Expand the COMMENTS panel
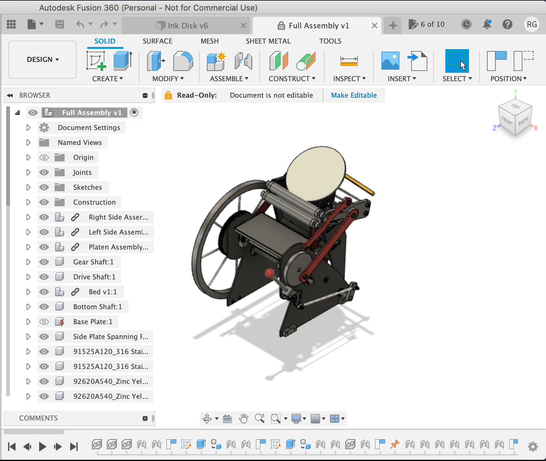546x461 pixels. pyautogui.click(x=145, y=418)
